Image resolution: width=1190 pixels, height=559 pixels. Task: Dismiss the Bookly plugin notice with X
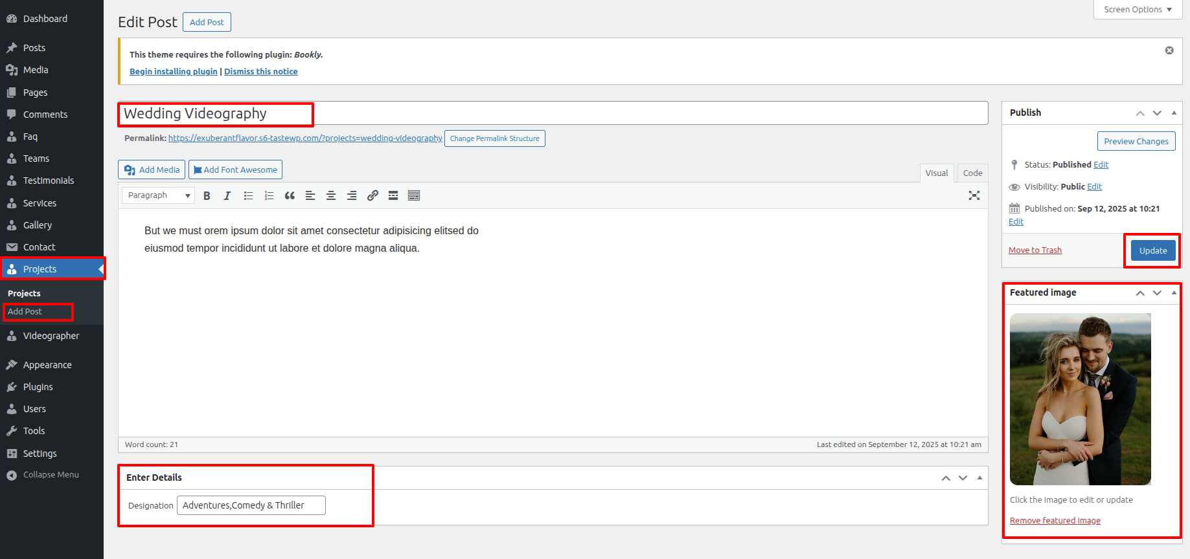(x=1169, y=50)
